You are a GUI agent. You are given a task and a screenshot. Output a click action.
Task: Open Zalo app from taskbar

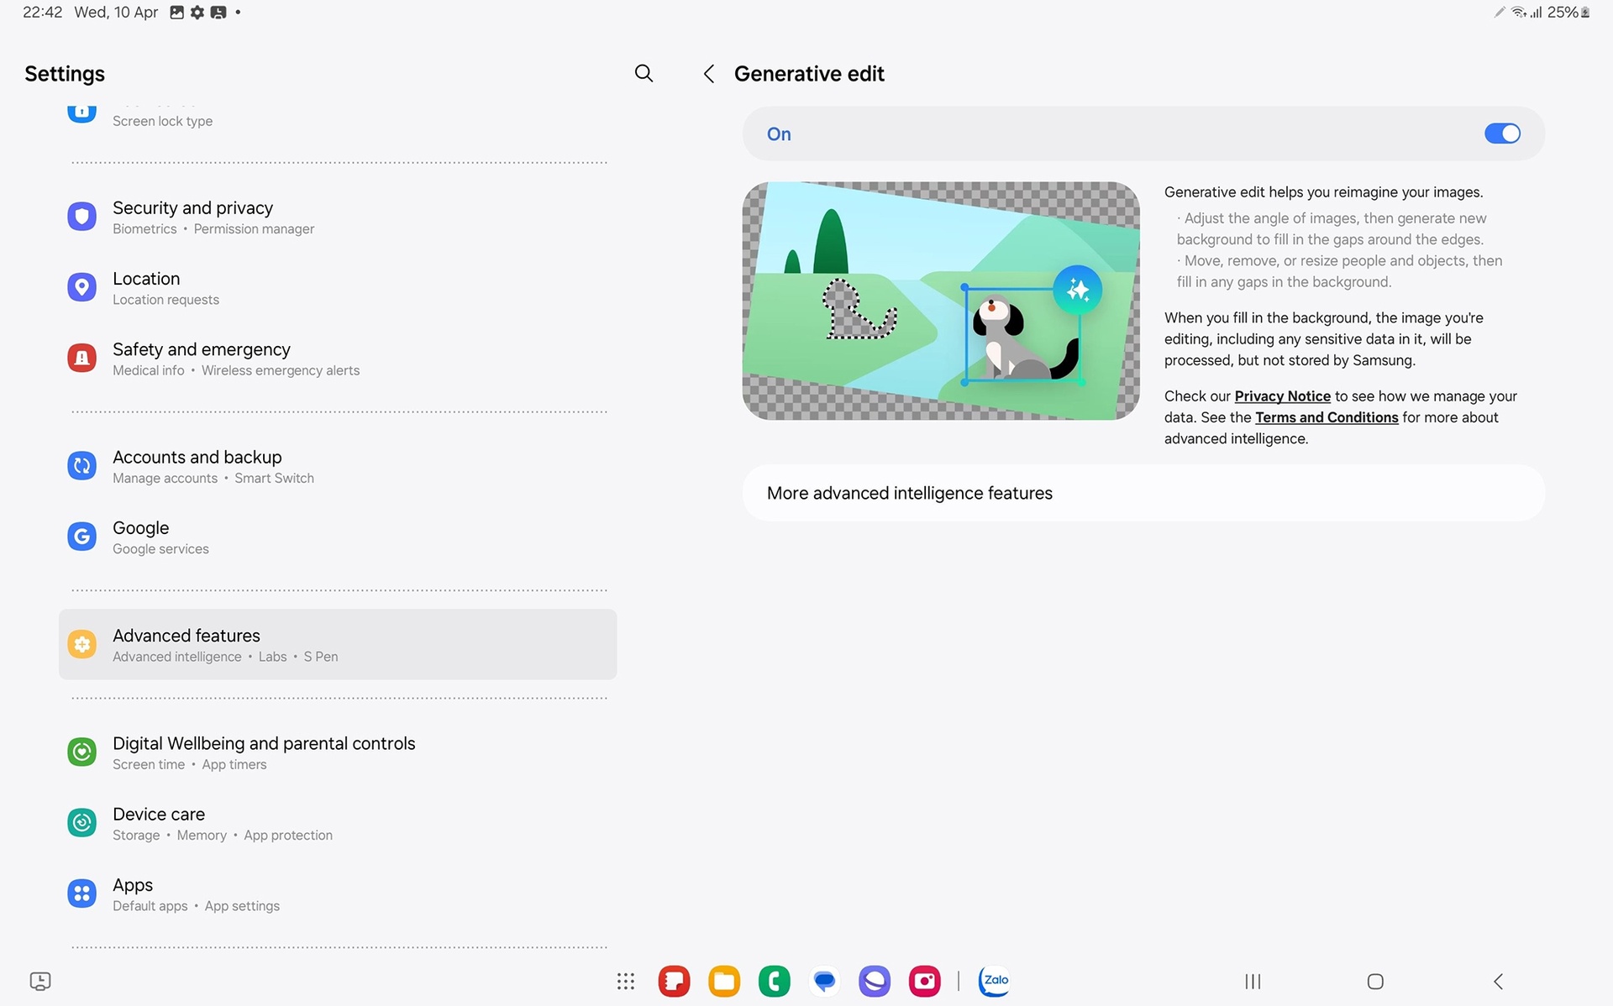tap(994, 979)
